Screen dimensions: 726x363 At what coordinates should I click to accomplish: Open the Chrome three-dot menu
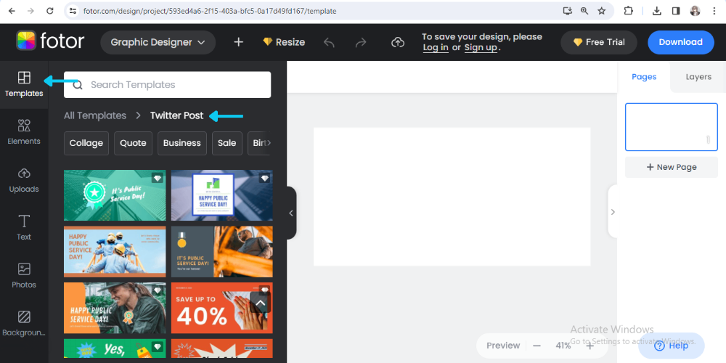pos(714,11)
